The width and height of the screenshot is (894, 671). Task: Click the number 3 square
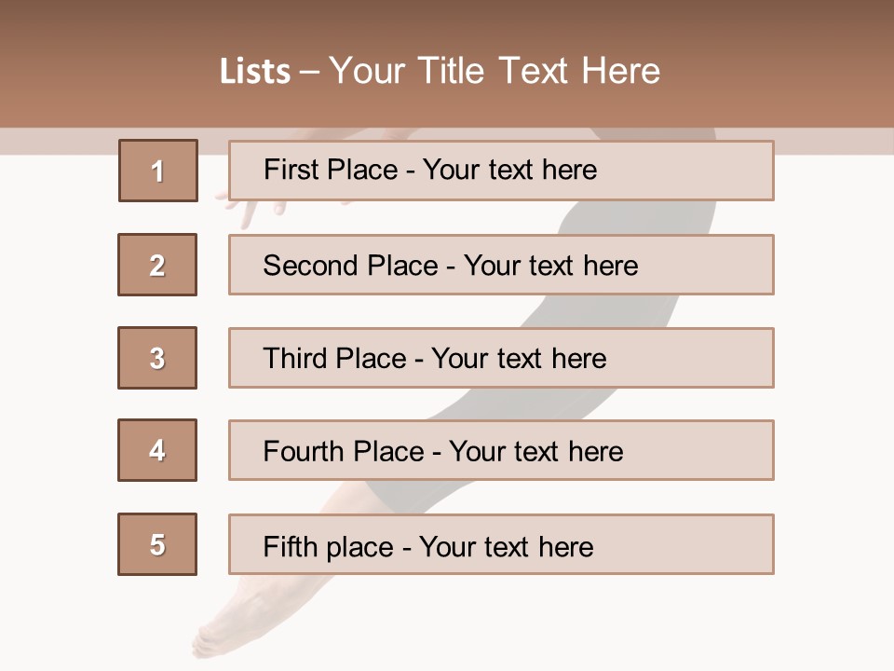tap(157, 358)
